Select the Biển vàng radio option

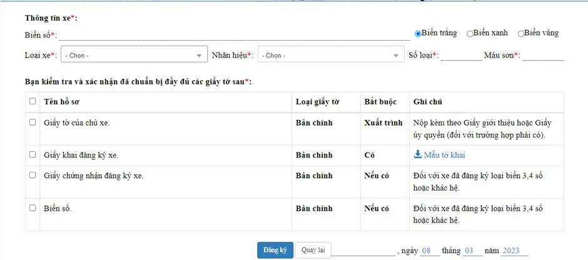click(x=520, y=34)
